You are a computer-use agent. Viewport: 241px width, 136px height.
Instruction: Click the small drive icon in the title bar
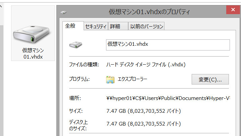pos(64,12)
